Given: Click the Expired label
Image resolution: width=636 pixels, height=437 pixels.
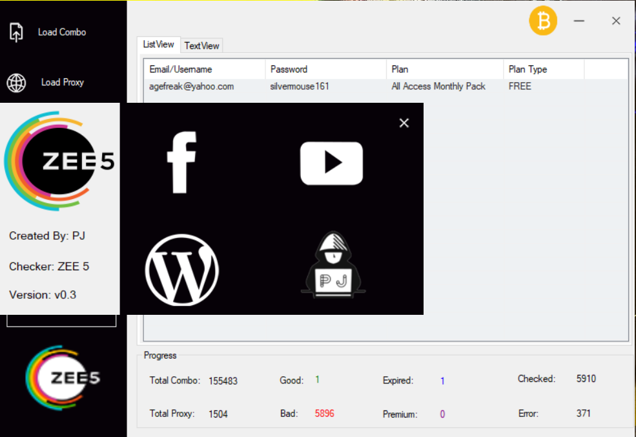Looking at the screenshot, I should (x=398, y=380).
